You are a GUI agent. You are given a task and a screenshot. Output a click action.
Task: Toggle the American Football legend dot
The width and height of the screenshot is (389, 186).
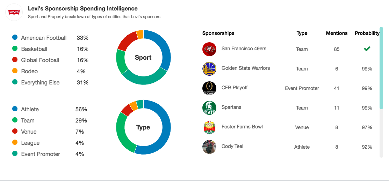pyautogui.click(x=15, y=37)
